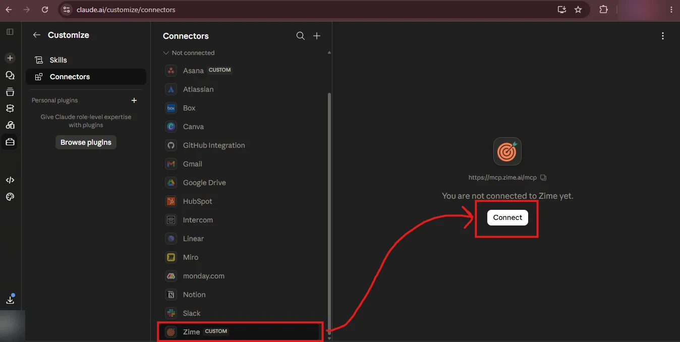
Task: Add a personal plugin with plus icon
Action: coord(134,100)
